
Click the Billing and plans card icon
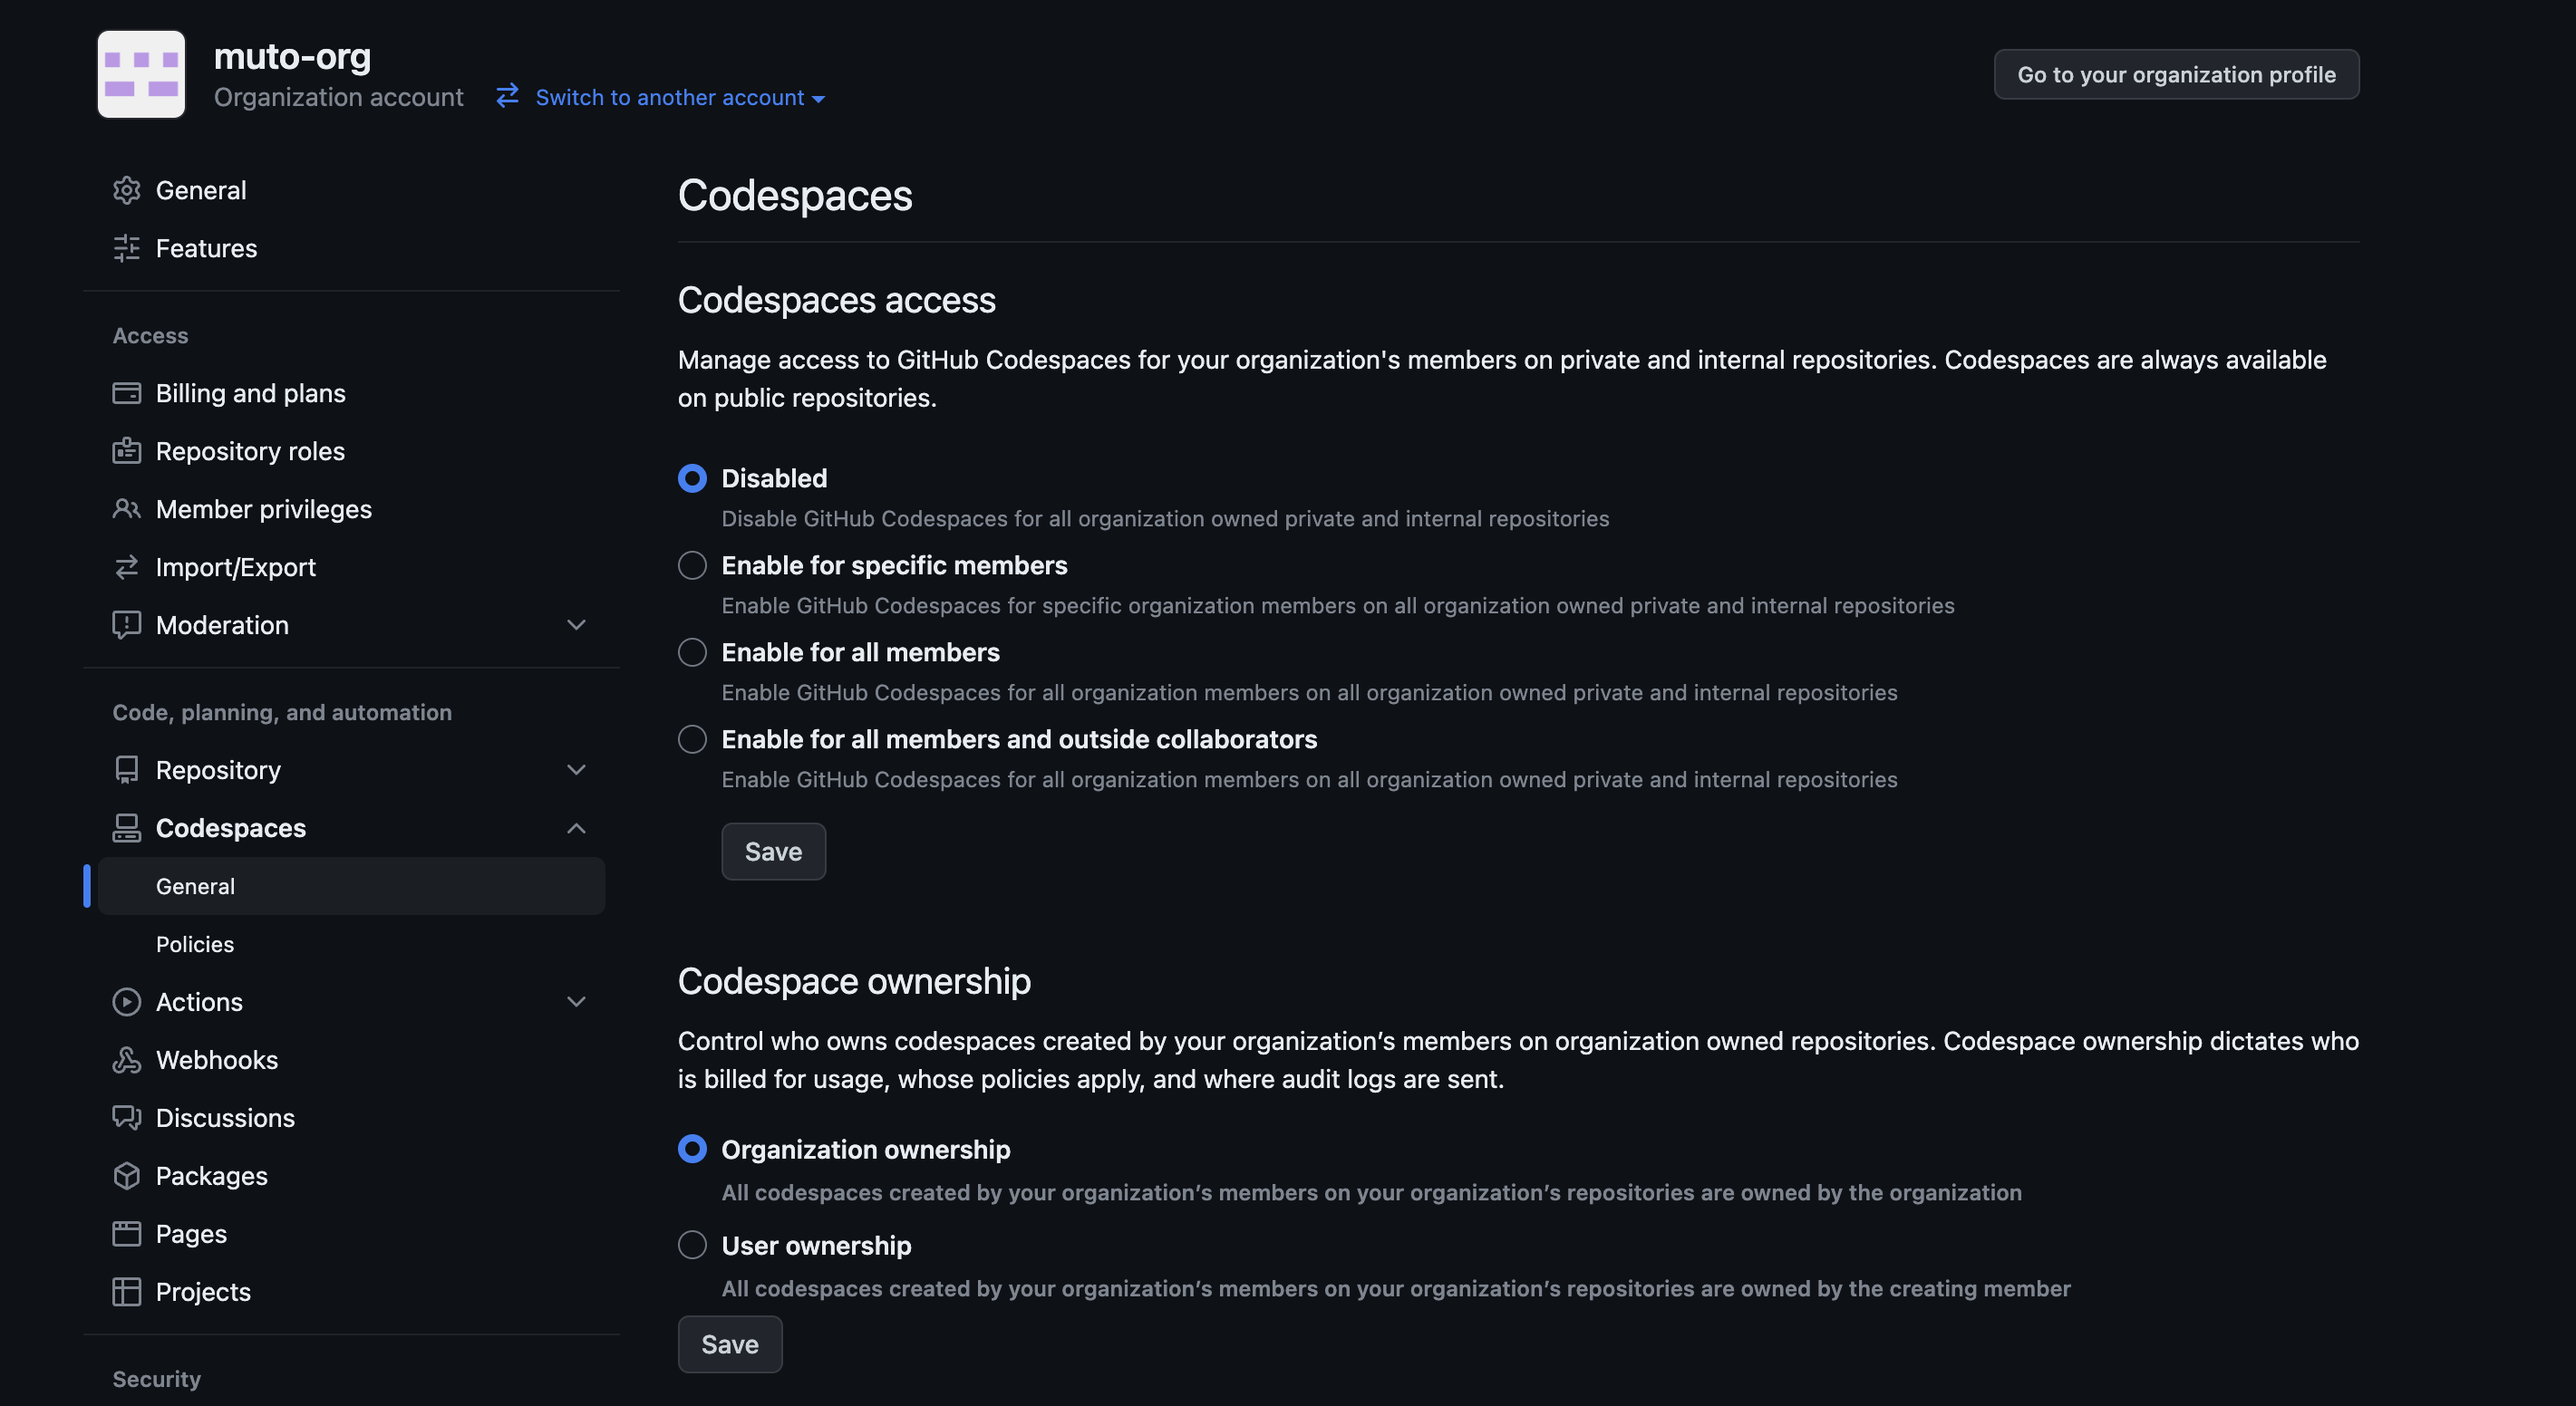click(x=126, y=394)
